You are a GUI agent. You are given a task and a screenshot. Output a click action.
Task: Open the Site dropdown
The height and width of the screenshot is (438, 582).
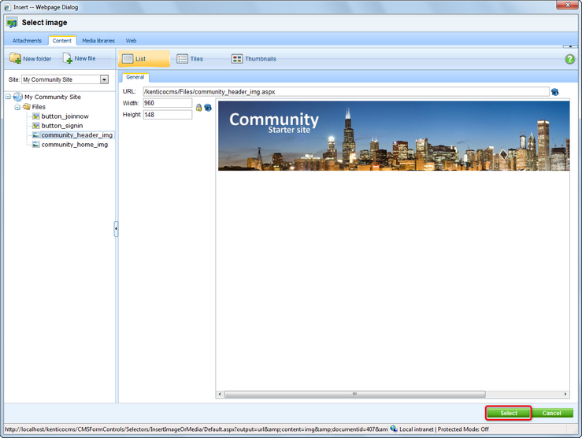click(x=104, y=79)
